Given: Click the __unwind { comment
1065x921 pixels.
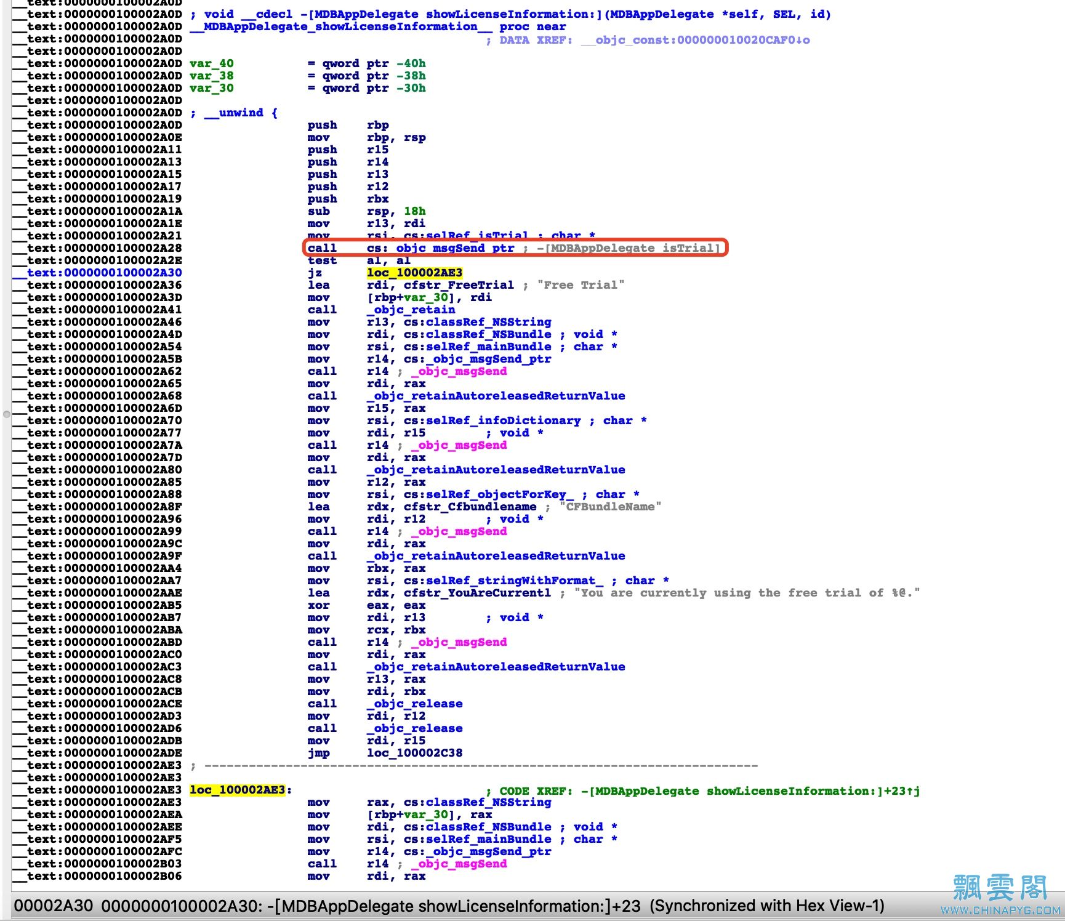Looking at the screenshot, I should coord(233,113).
